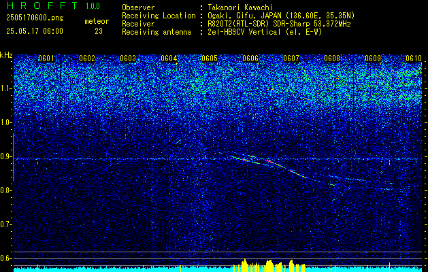Click the 0.9 kHz axis label

[5, 156]
